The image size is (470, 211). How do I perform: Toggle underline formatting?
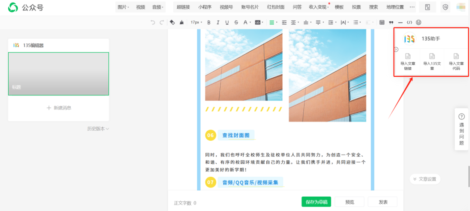click(x=227, y=22)
